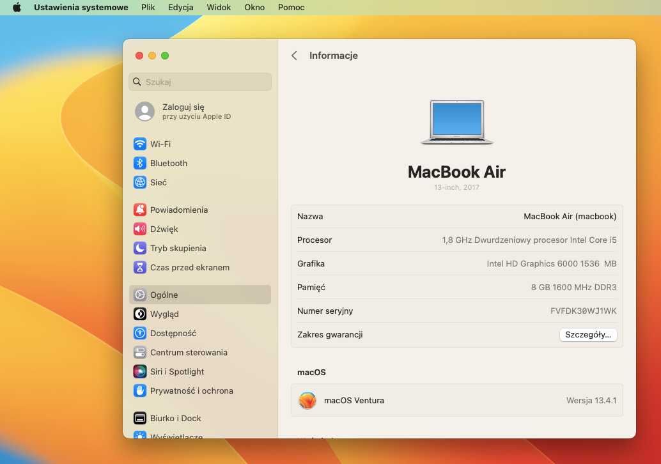The image size is (661, 464).
Task: Open the Ustawienia systemowe menu
Action: click(x=81, y=7)
